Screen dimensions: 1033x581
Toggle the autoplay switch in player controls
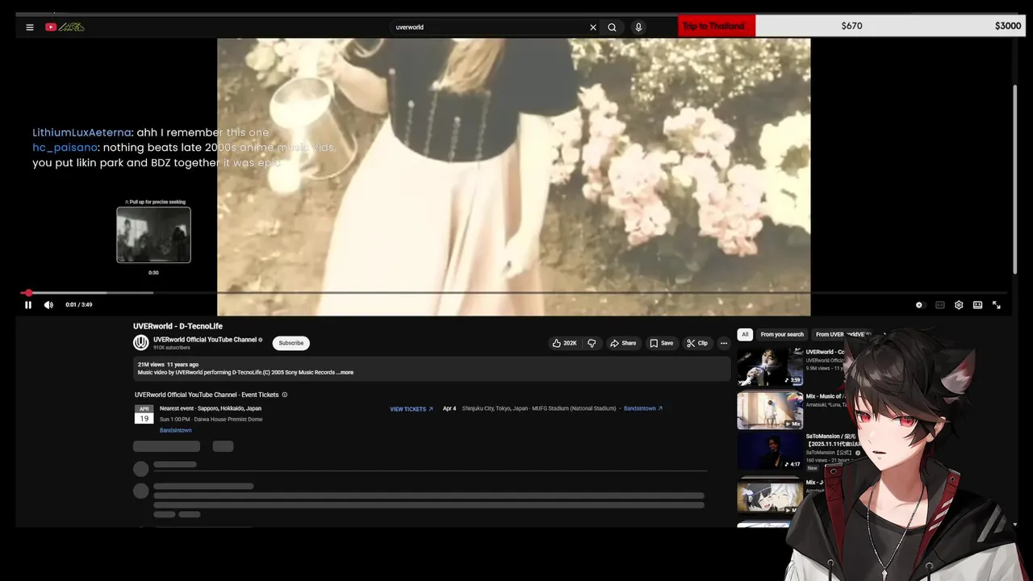coord(919,305)
